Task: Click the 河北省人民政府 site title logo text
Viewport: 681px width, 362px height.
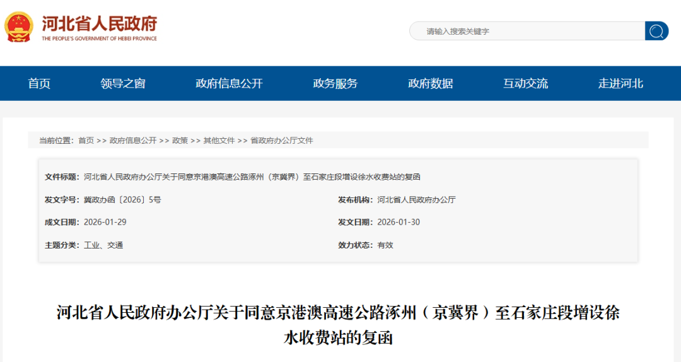Action: 99,25
